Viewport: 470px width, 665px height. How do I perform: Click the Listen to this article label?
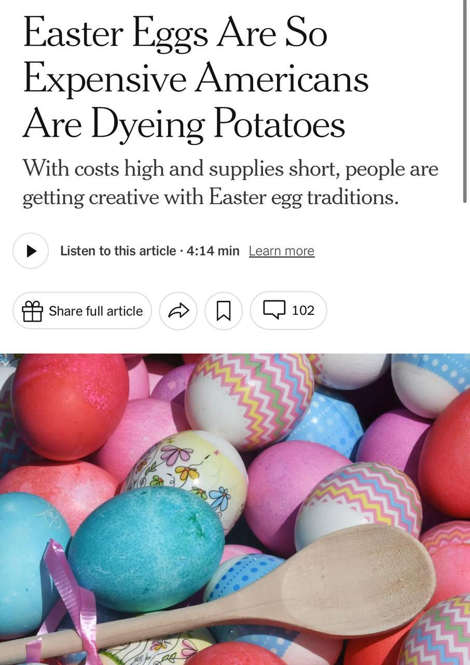coord(118,251)
